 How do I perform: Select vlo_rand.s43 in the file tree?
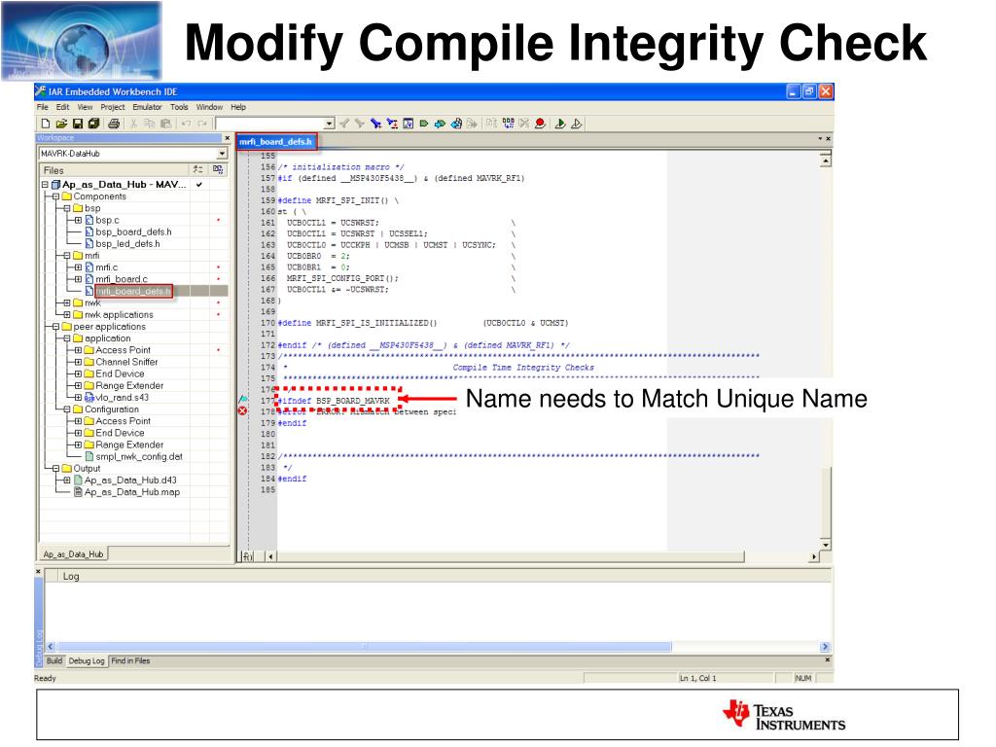pyautogui.click(x=122, y=398)
